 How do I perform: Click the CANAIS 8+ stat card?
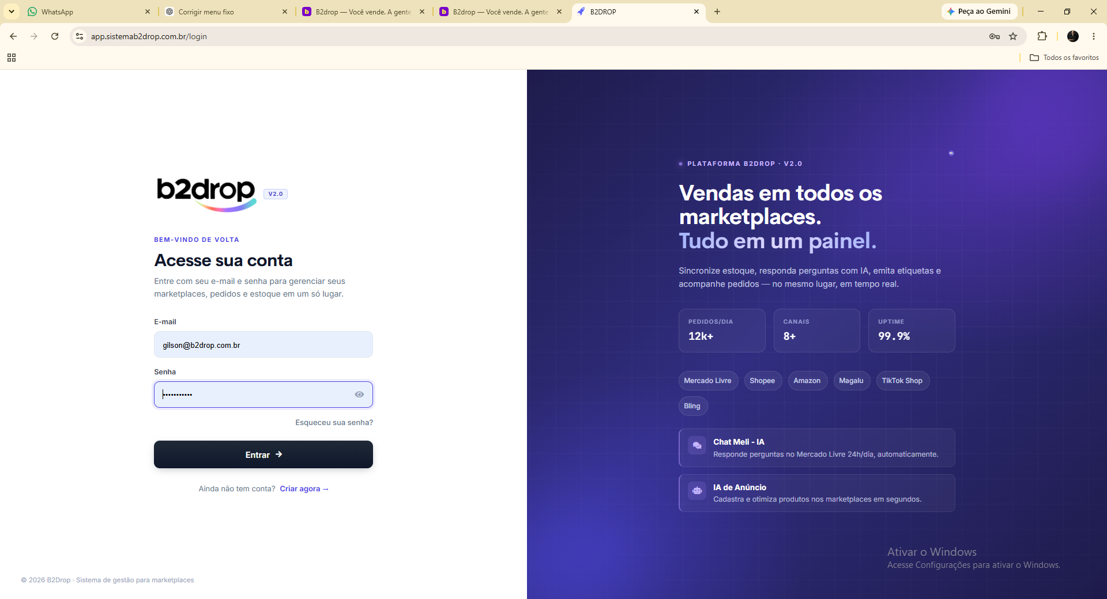pyautogui.click(x=816, y=331)
